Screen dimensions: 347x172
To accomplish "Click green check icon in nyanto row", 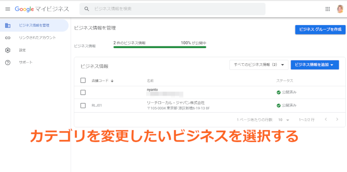I will coord(278,92).
